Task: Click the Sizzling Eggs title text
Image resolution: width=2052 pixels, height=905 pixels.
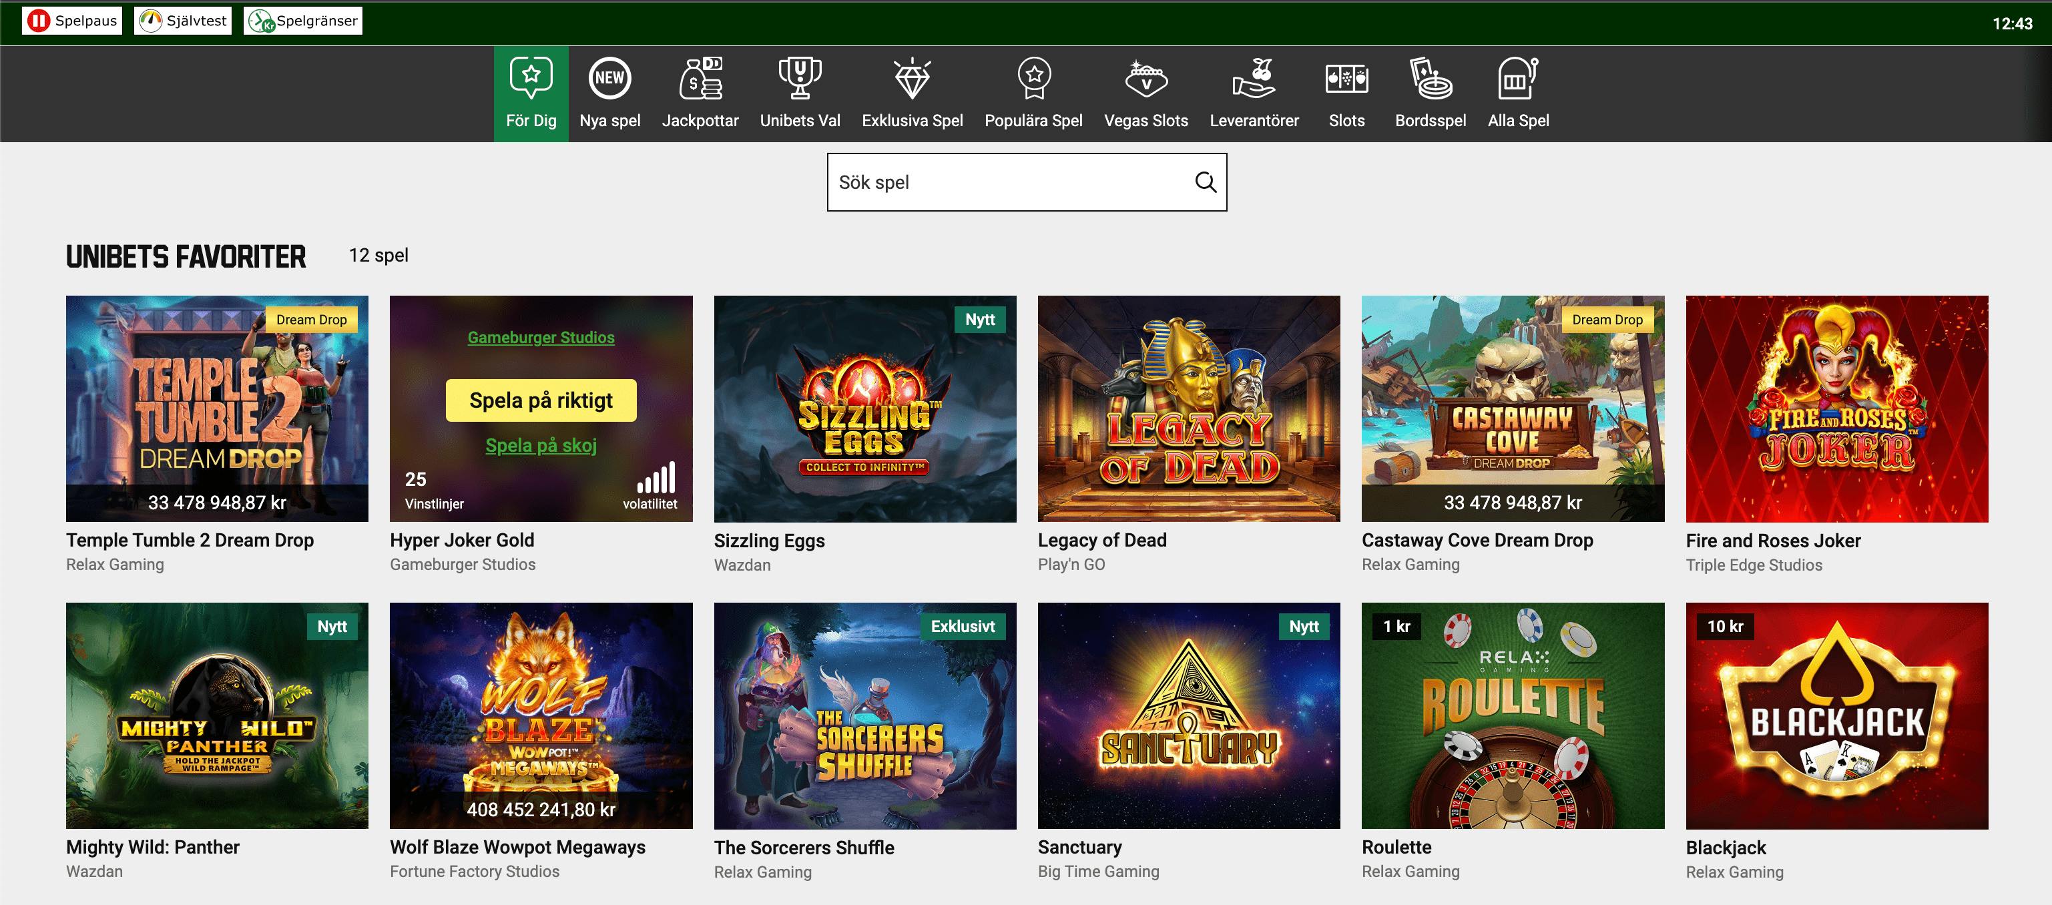Action: click(769, 541)
